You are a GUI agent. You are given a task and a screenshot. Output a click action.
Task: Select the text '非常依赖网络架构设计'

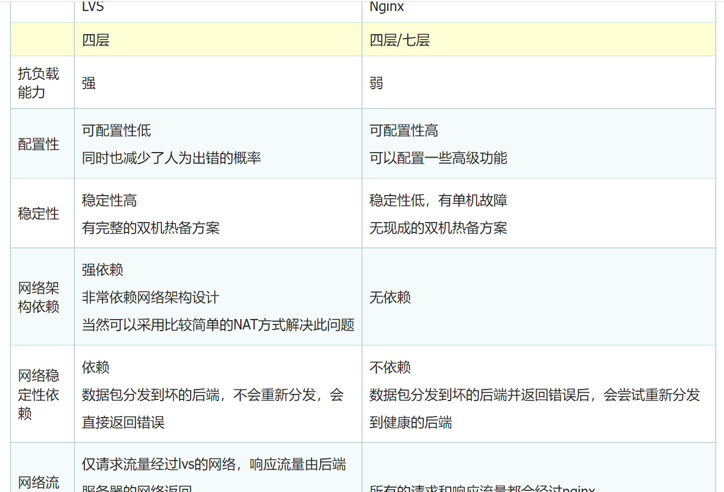(x=150, y=298)
